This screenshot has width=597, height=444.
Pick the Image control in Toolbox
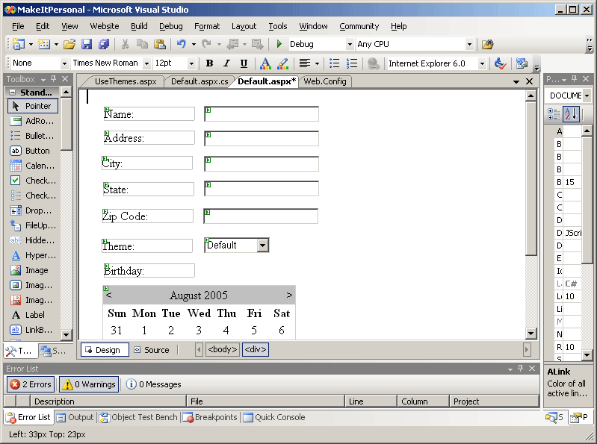click(33, 270)
